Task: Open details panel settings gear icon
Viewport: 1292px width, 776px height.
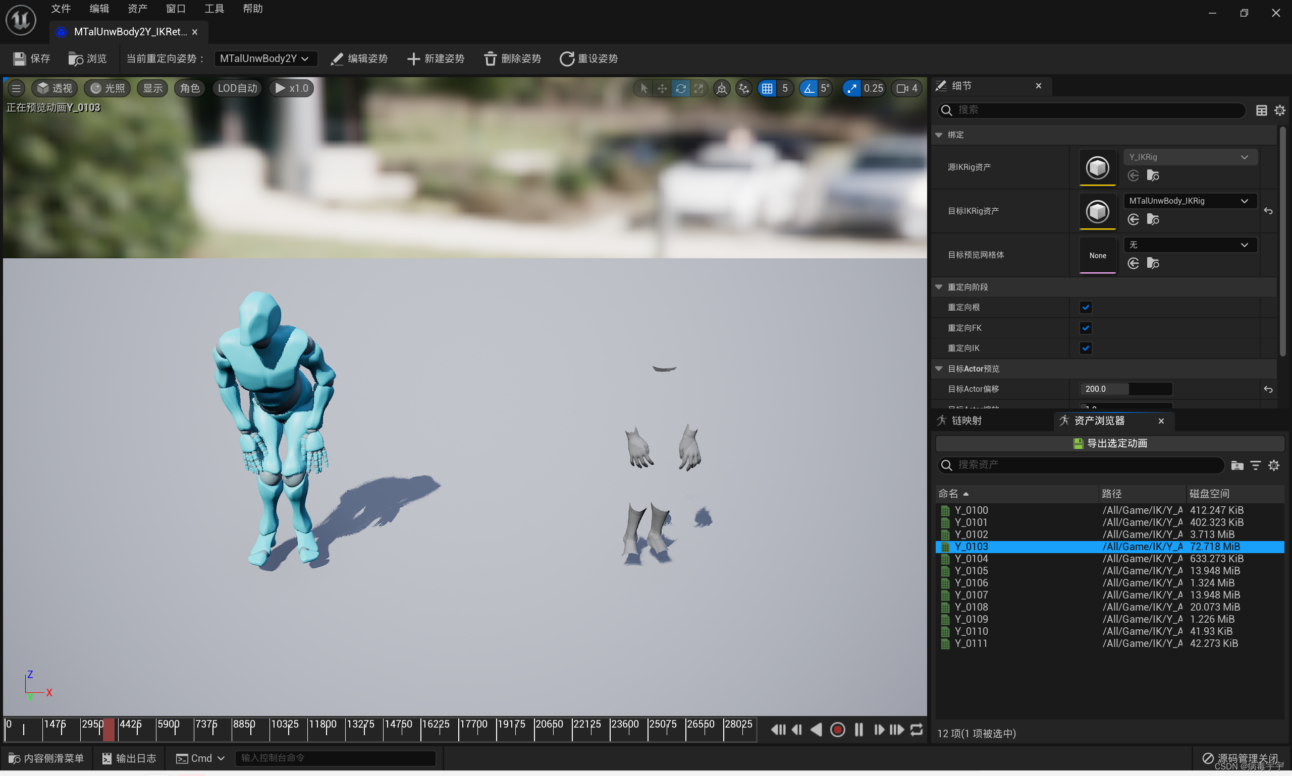Action: [1279, 110]
